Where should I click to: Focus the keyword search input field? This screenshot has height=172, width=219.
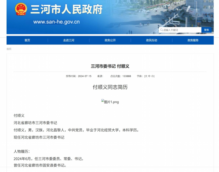(x=180, y=30)
